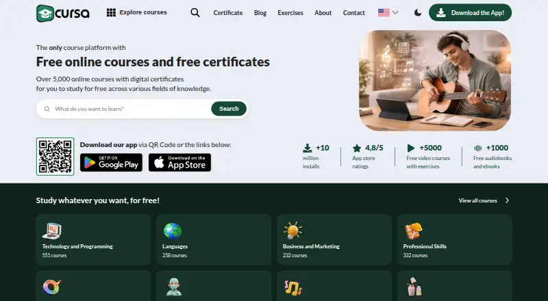
Task: Click the 'Free online courses and free certificates' headline
Action: point(153,62)
